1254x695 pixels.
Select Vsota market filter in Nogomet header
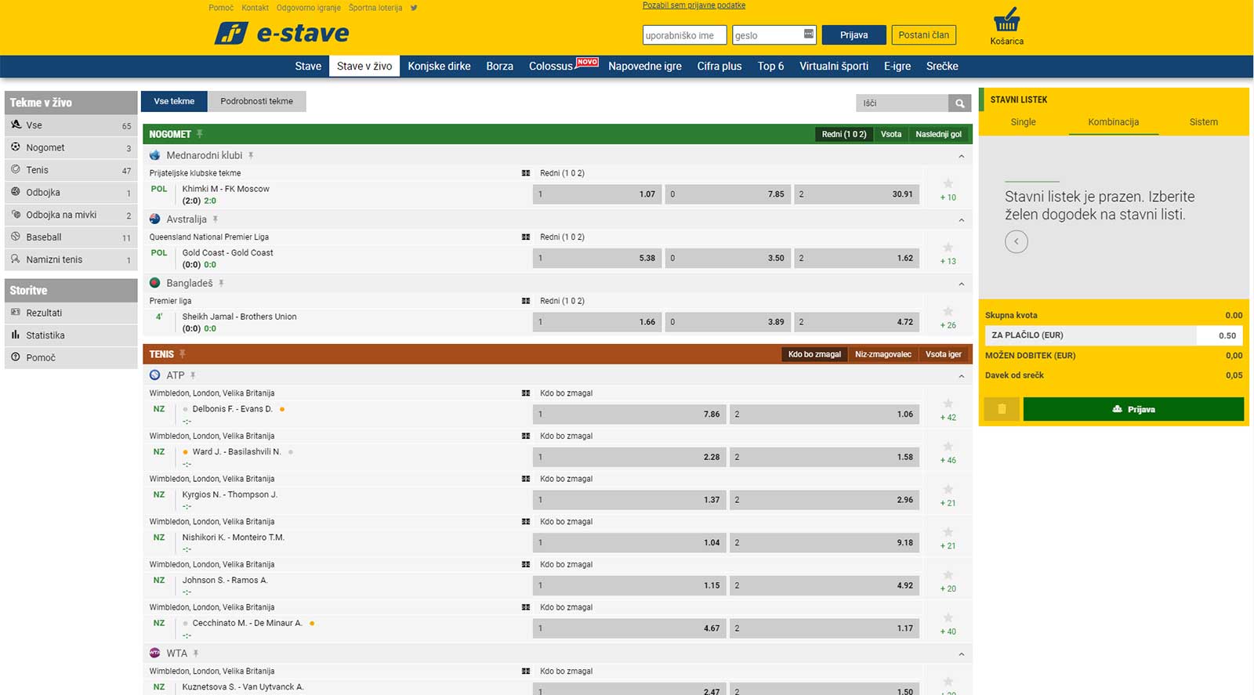891,134
